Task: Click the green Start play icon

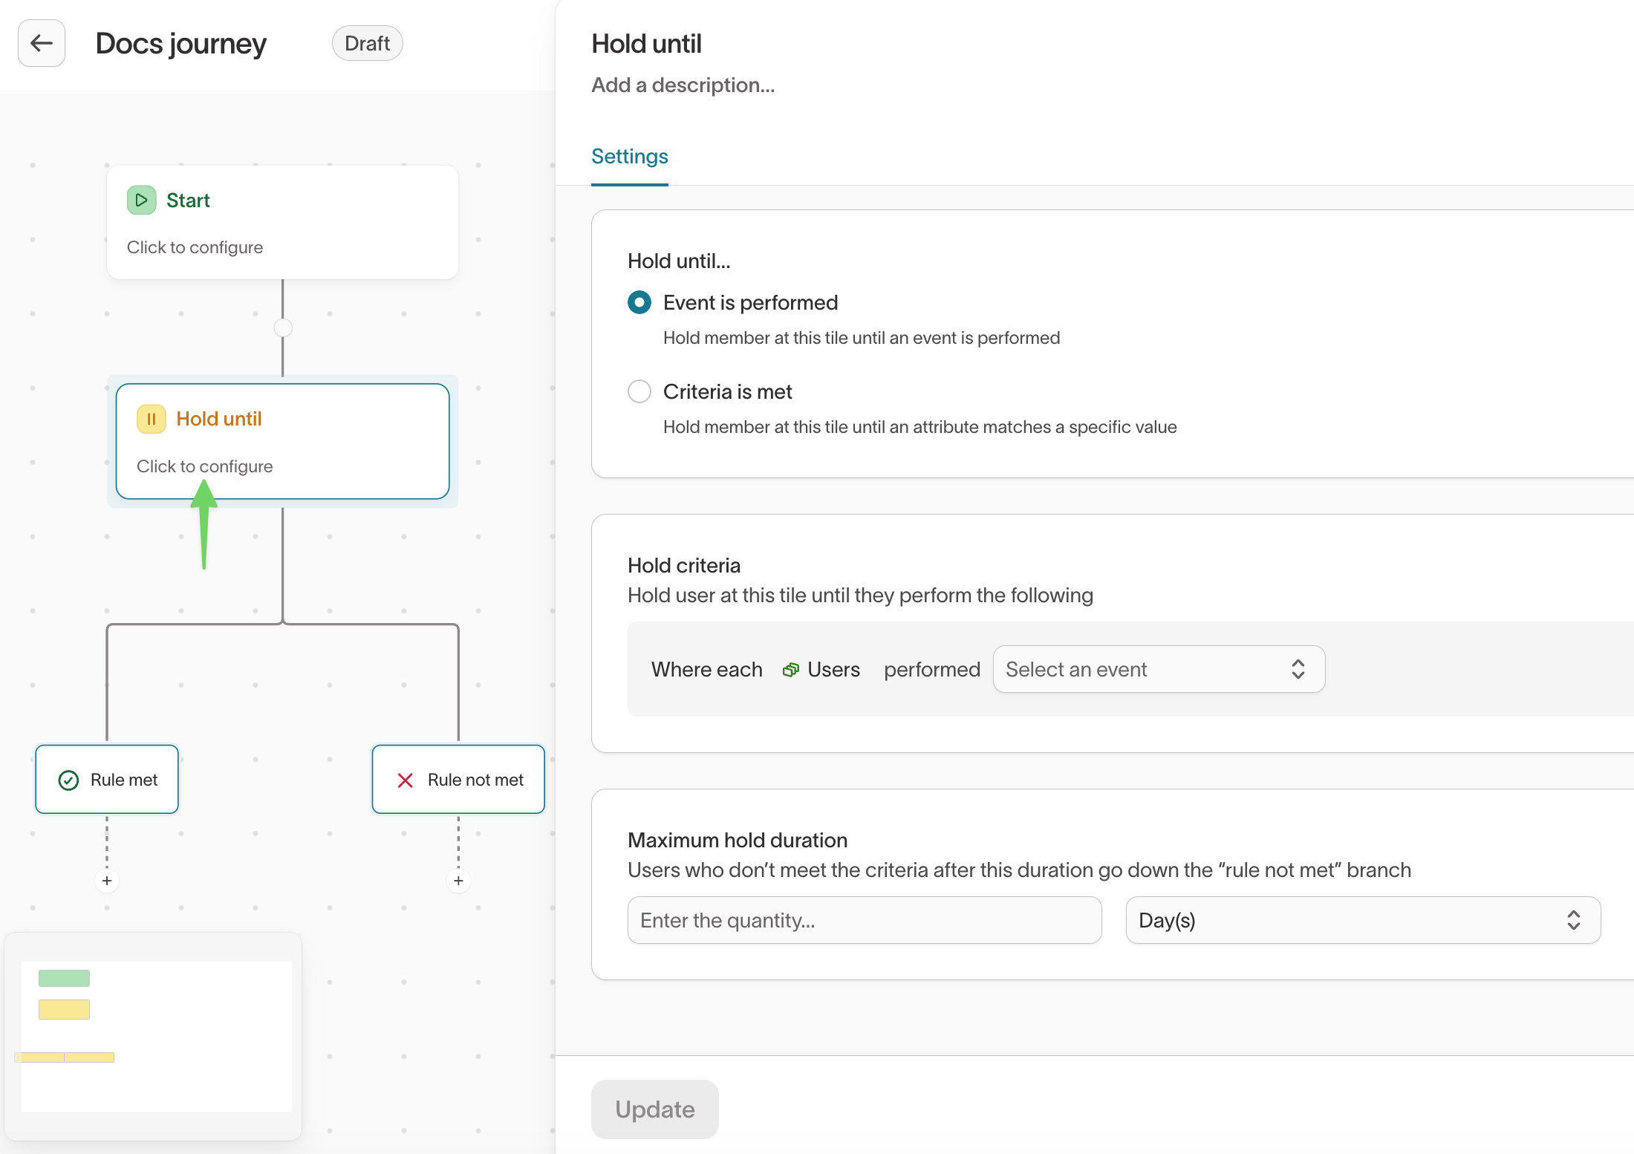Action: pyautogui.click(x=141, y=200)
